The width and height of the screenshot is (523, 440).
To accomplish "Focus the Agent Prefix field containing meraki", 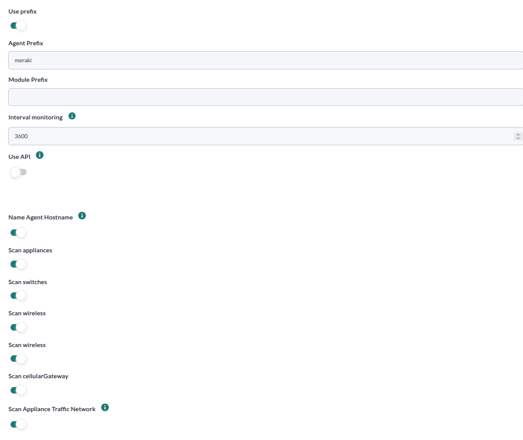I will (x=265, y=61).
